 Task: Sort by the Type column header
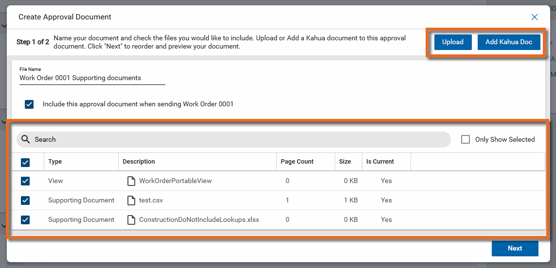point(55,162)
